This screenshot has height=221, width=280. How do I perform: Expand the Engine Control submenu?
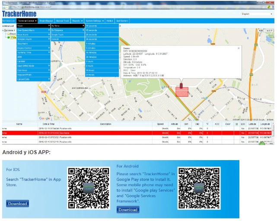[34, 48]
